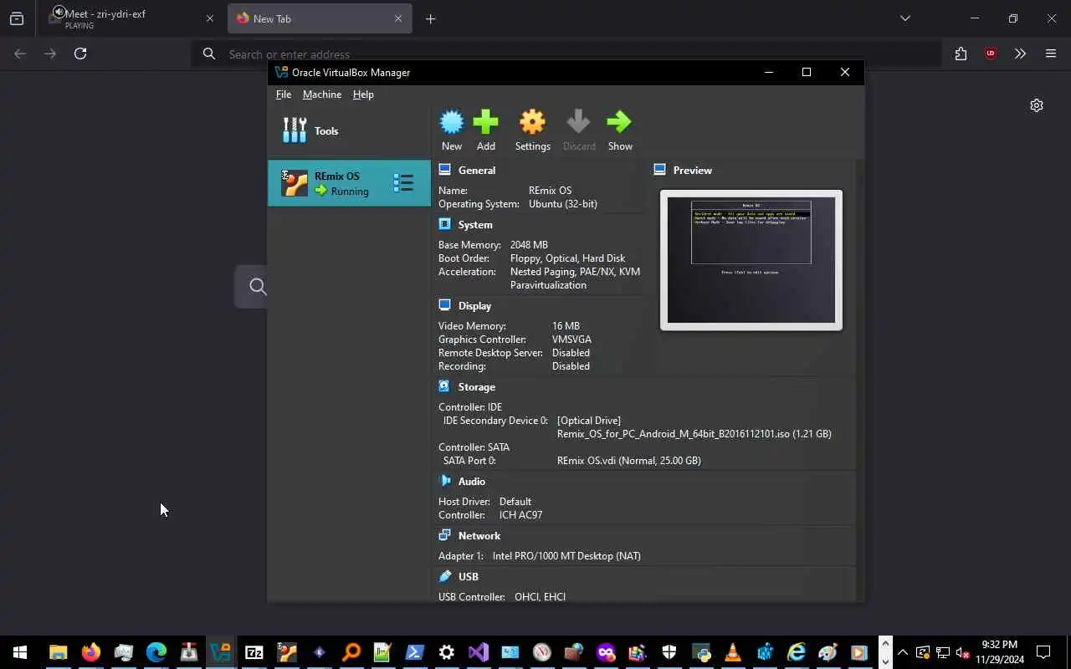Viewport: 1071px width, 669px height.
Task: Click the Network section title
Action: tap(479, 535)
